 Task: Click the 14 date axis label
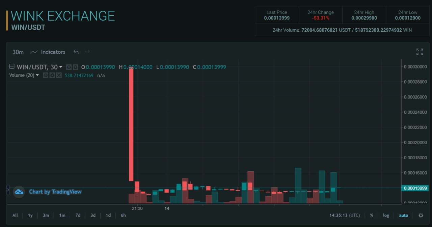coord(167,208)
